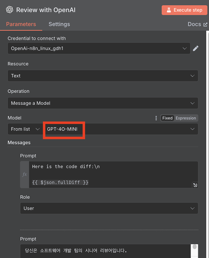This screenshot has width=209, height=258.
Task: Click the Messages section heading
Action: (x=19, y=143)
